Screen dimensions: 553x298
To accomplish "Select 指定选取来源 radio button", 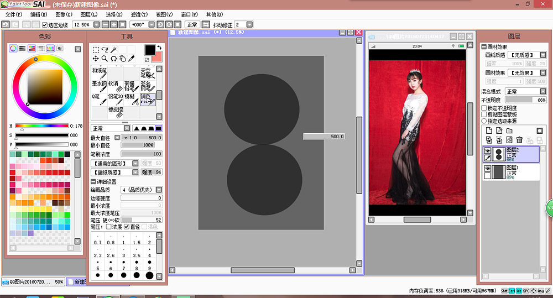I will [x=484, y=121].
